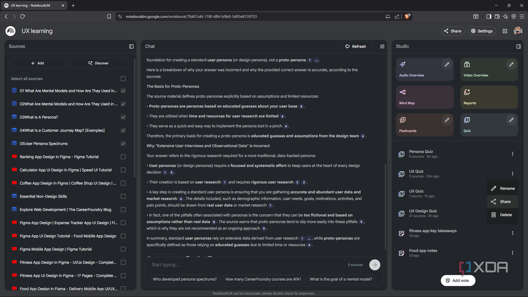Choose Share from the context menu
The width and height of the screenshot is (528, 297).
click(503, 202)
